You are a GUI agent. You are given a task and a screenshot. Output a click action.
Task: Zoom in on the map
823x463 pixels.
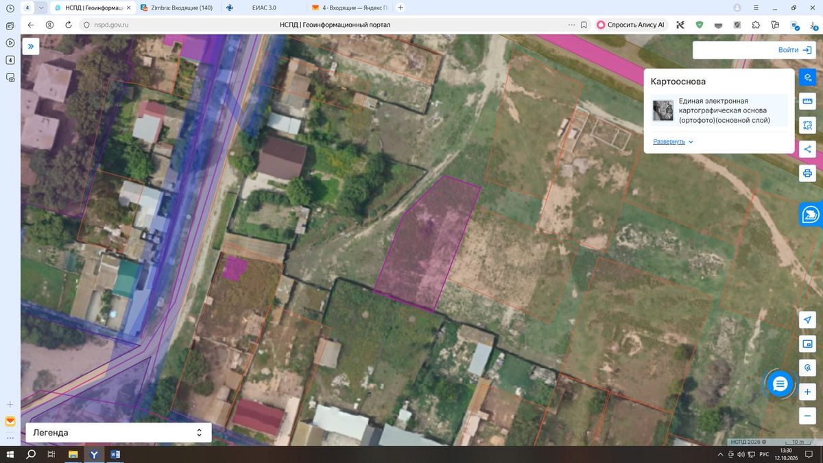807,392
